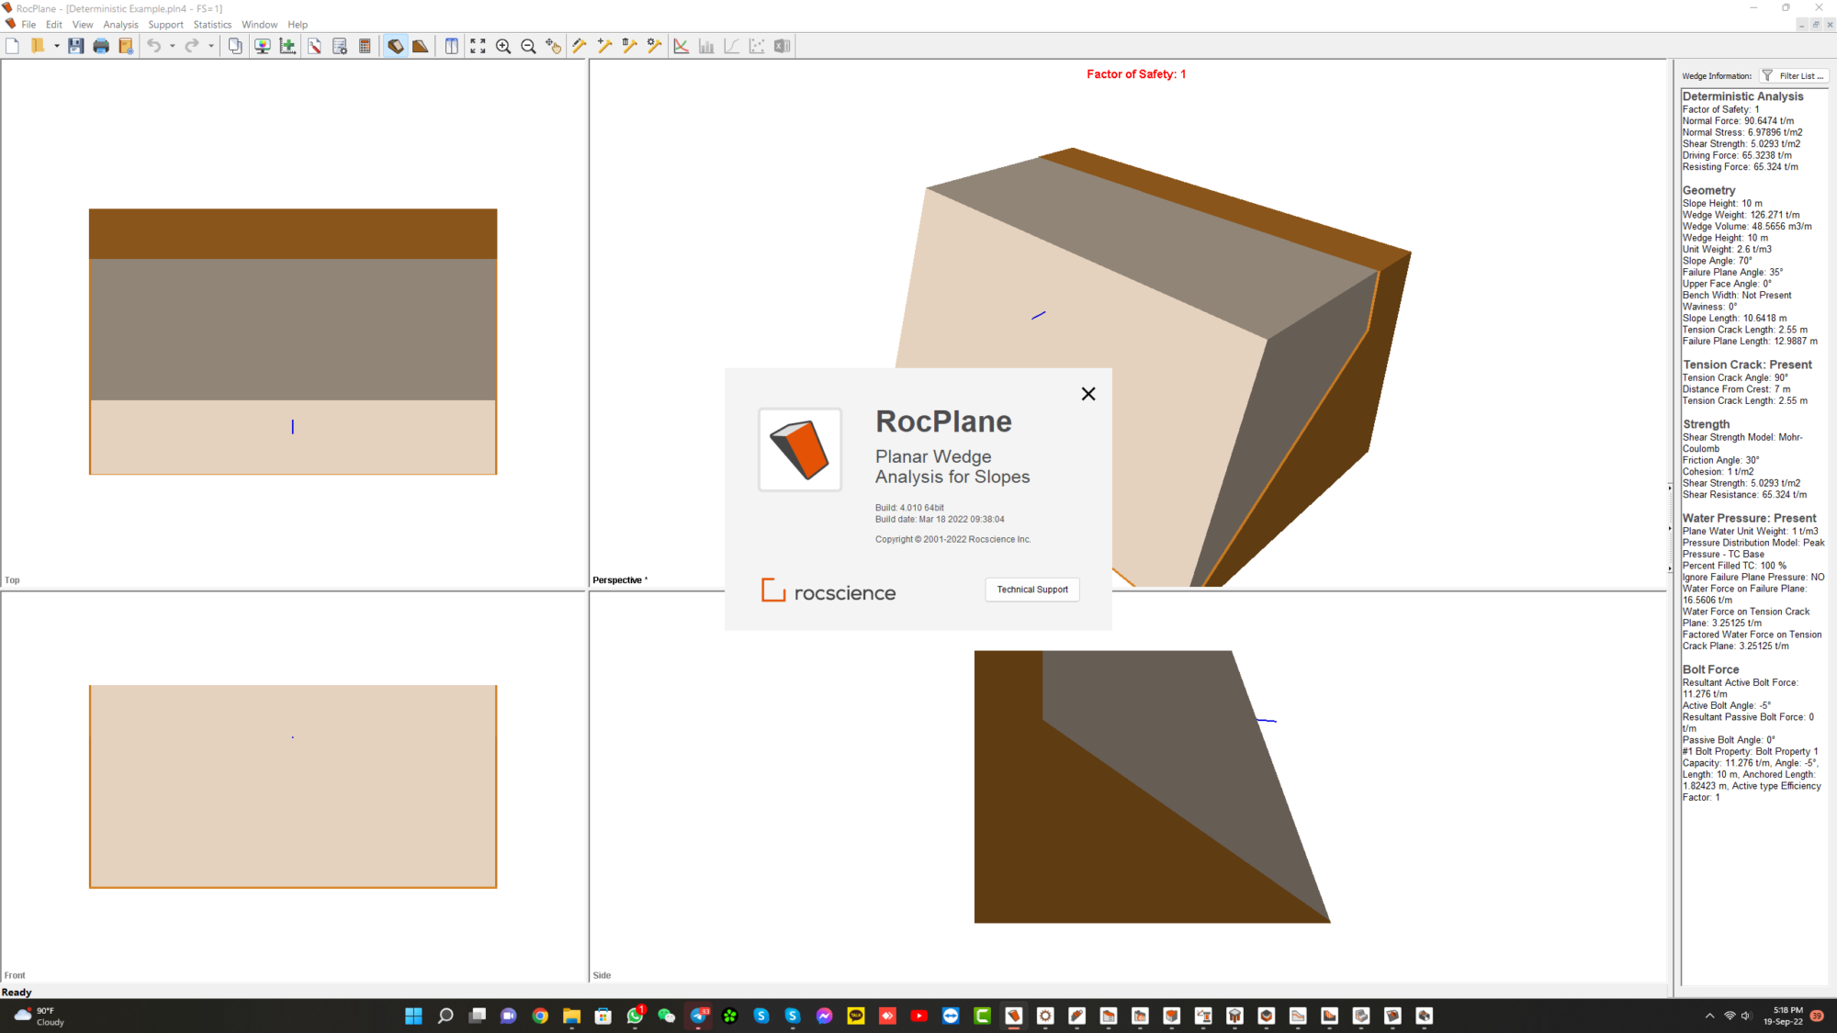Toggle the 3D wedge view icon
The height and width of the screenshot is (1033, 1837).
pos(395,46)
